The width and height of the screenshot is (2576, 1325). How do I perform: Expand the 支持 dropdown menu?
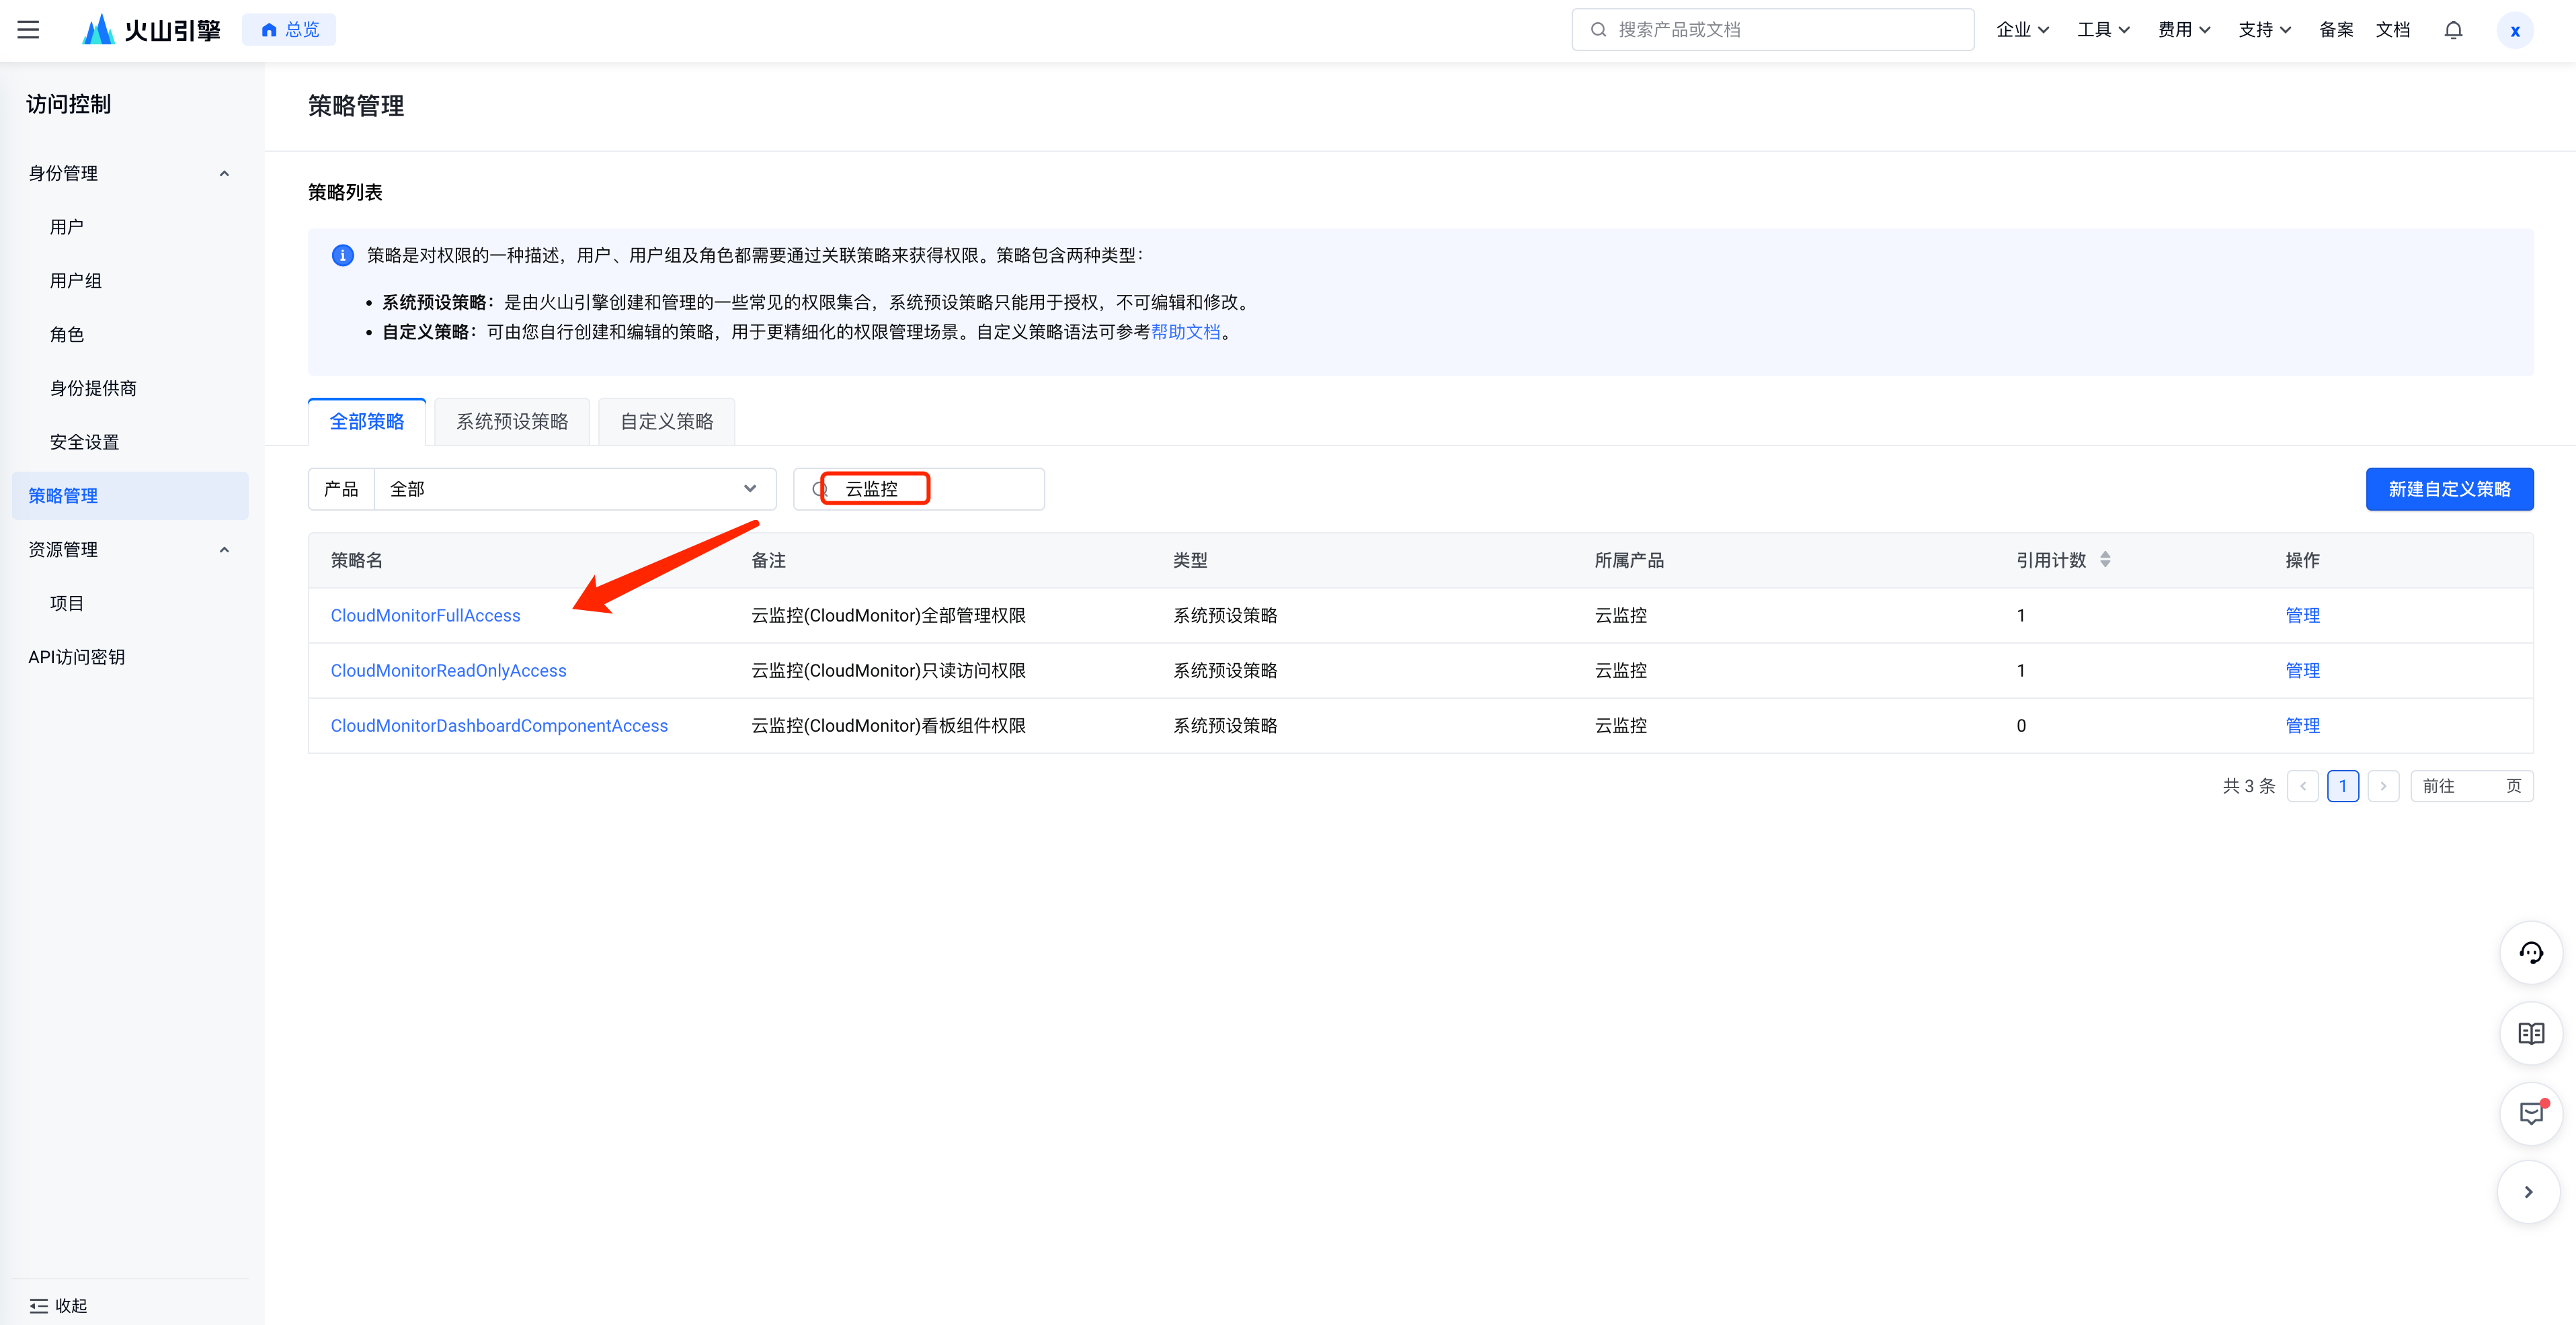2264,30
